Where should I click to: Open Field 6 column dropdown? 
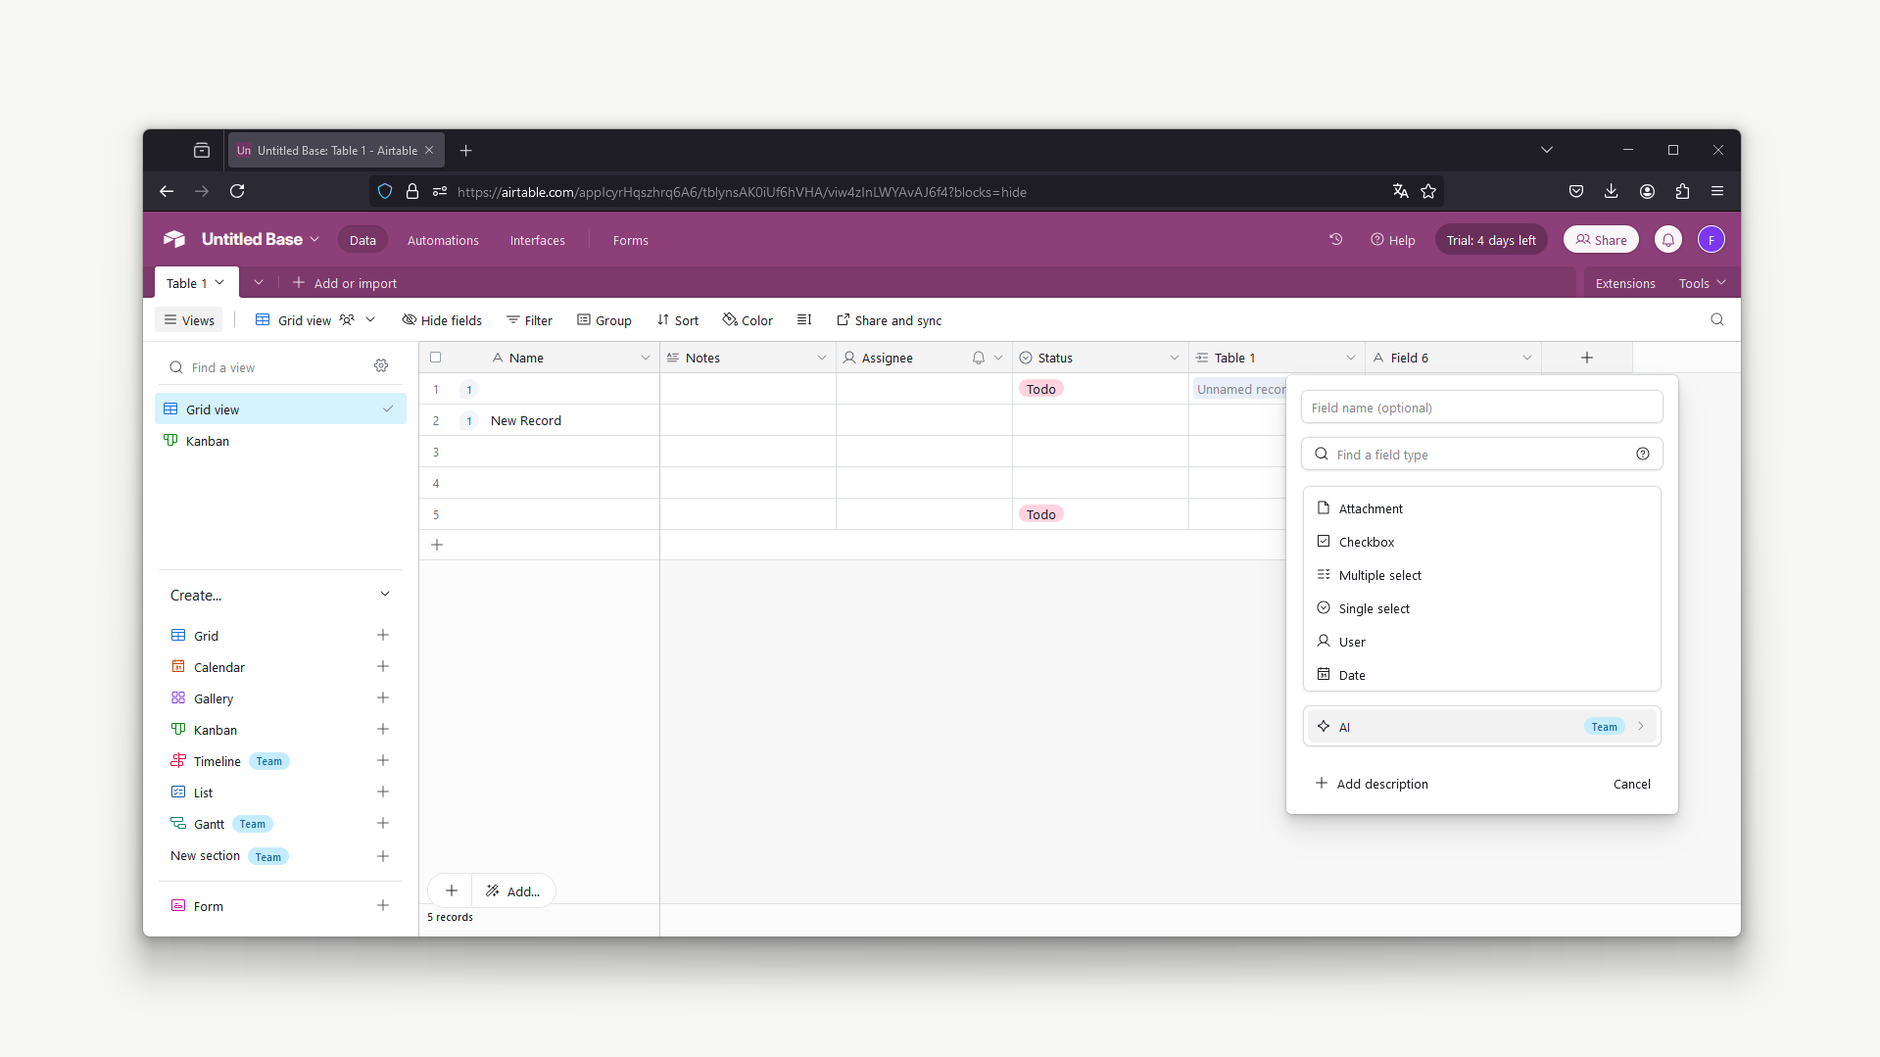1527,358
